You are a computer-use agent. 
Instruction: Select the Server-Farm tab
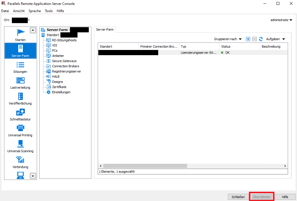pyautogui.click(x=105, y=29)
